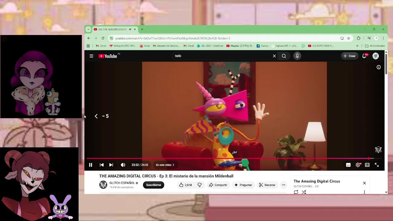Open the Cursos bookmark

263,46
